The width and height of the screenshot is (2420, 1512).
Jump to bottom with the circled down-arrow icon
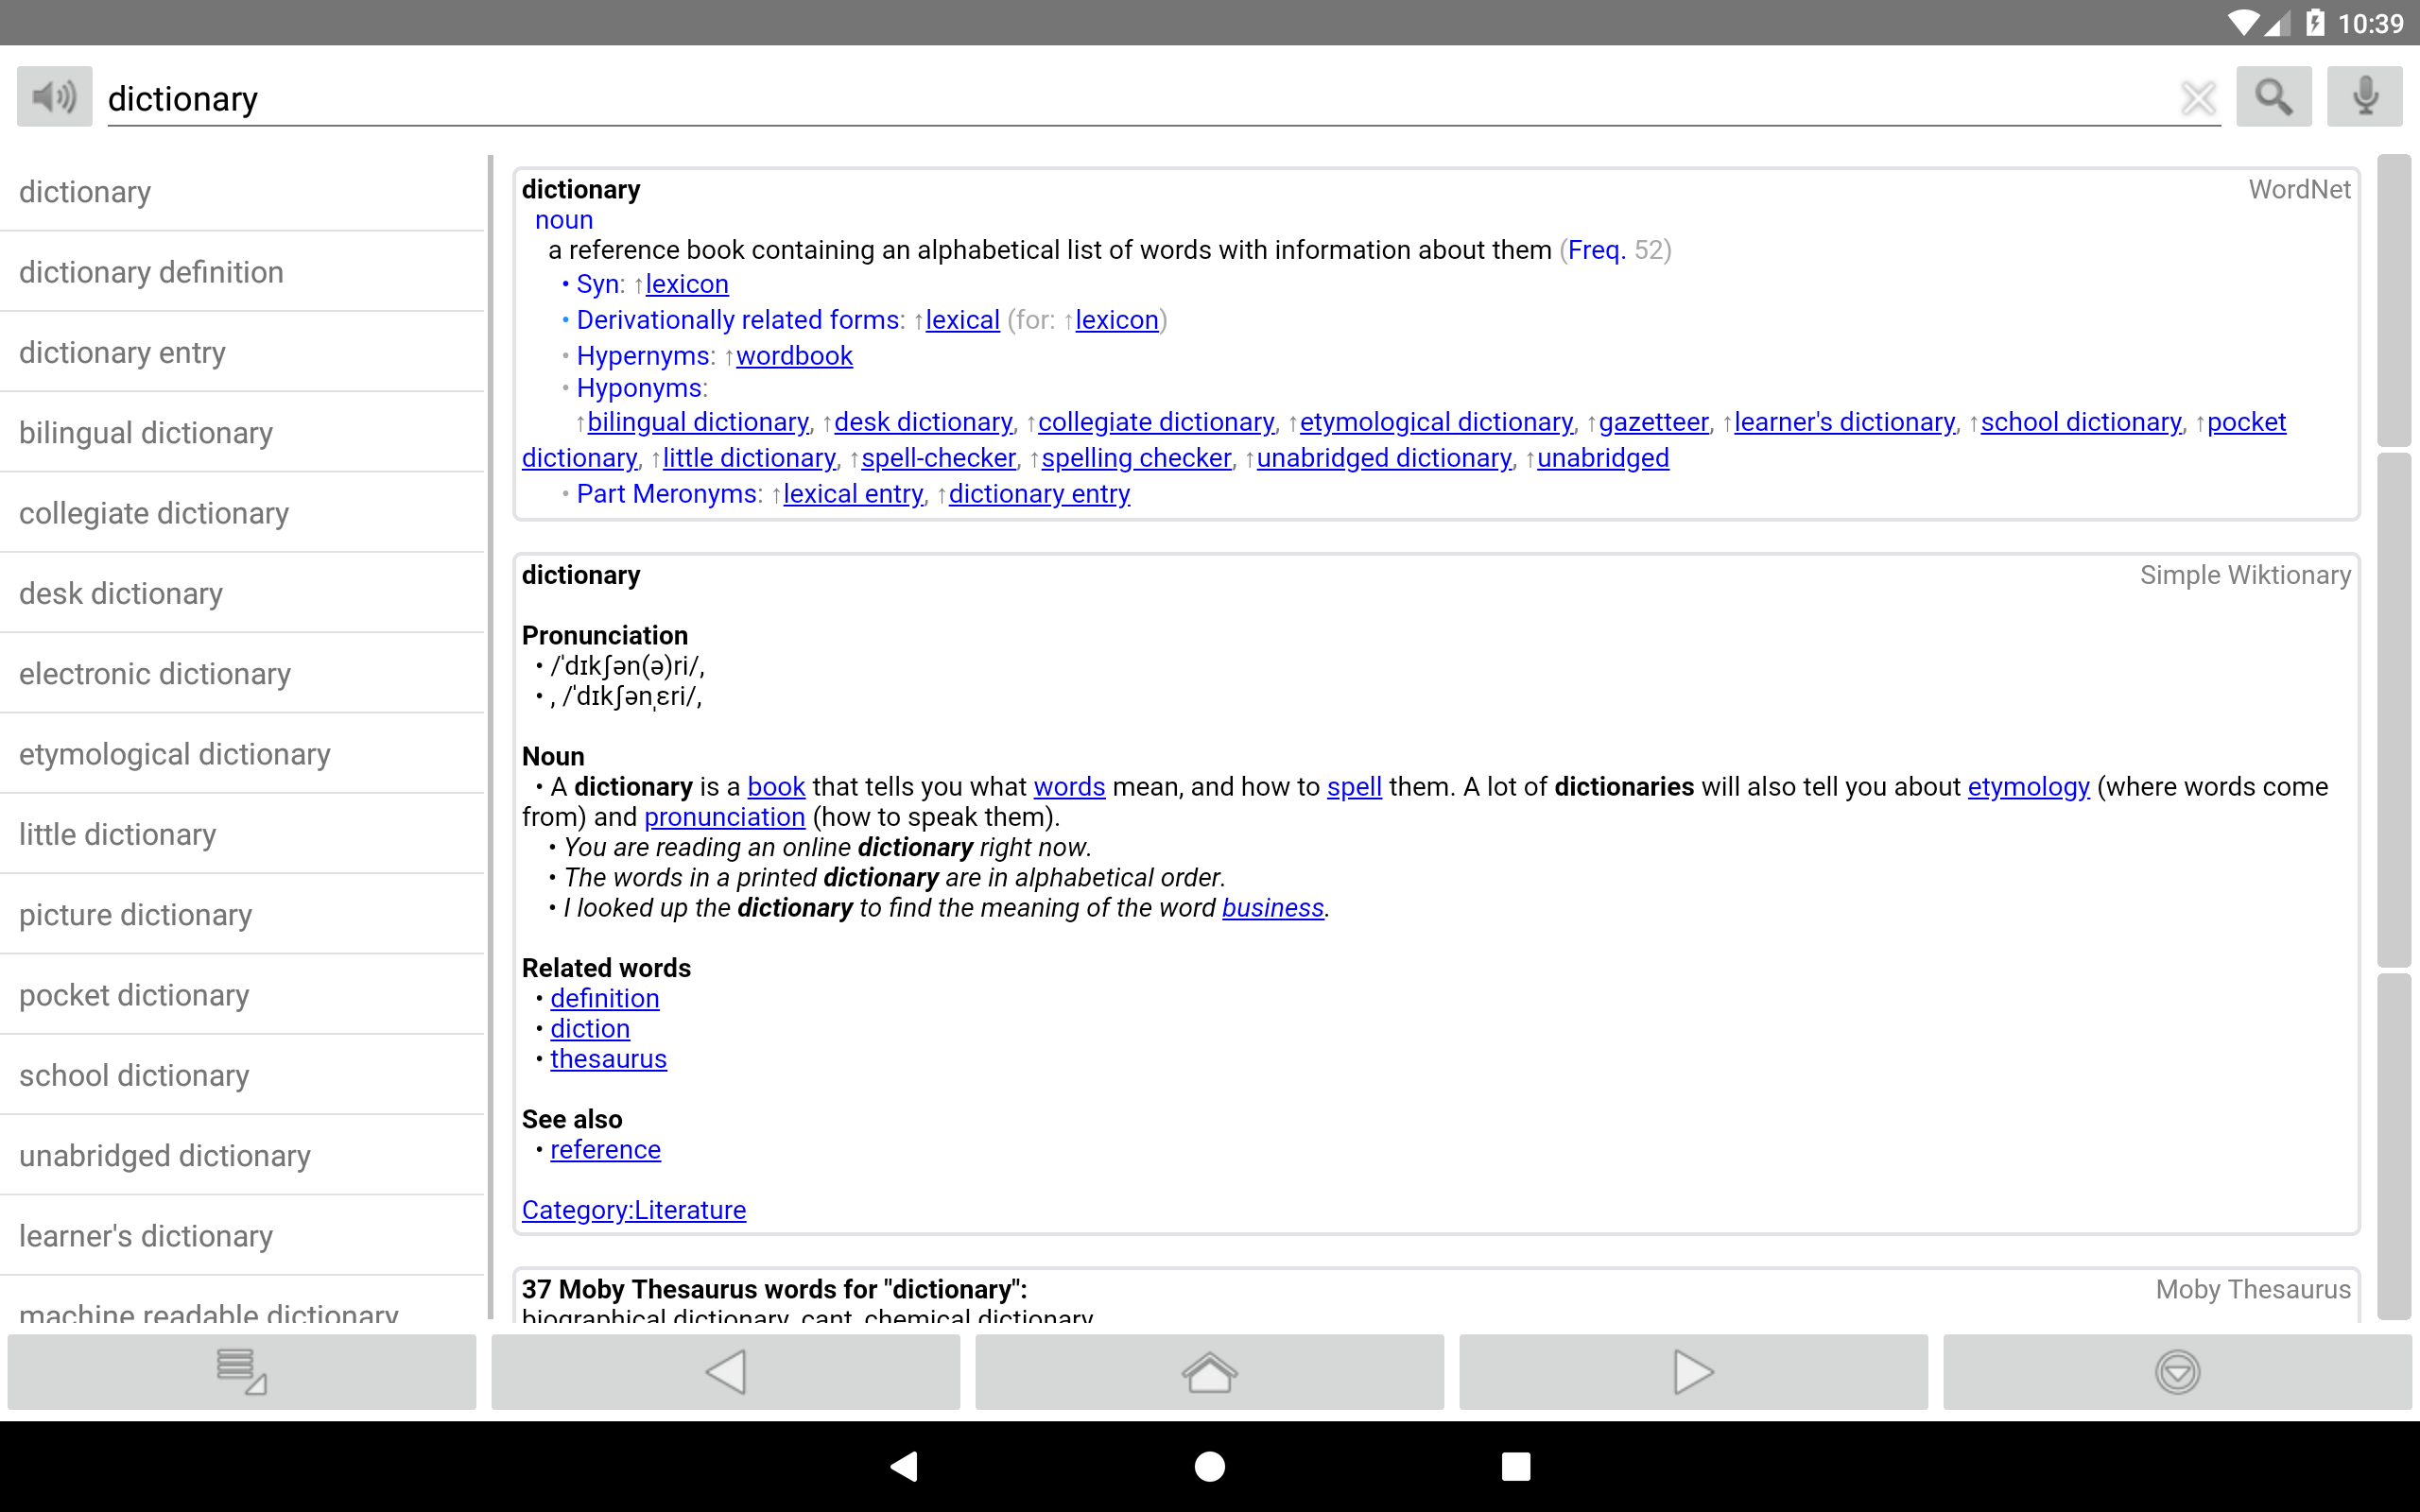click(2178, 1371)
